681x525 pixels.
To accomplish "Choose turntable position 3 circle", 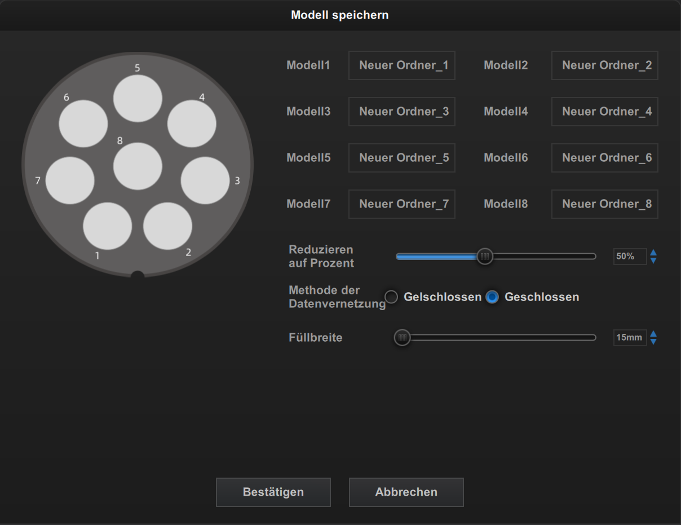I will pyautogui.click(x=205, y=180).
